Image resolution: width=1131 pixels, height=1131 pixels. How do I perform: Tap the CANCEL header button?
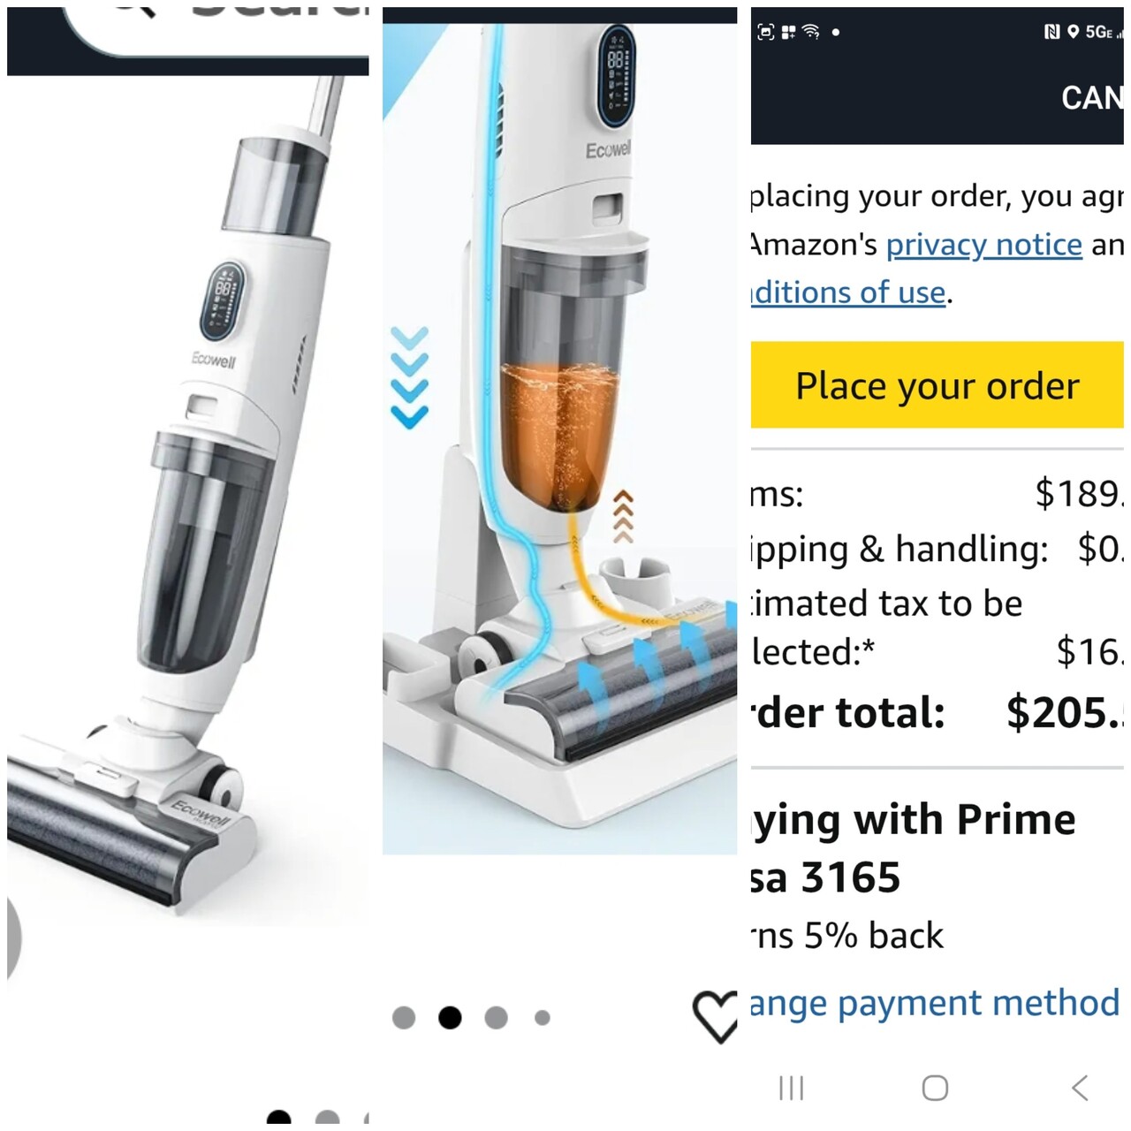coord(1092,98)
